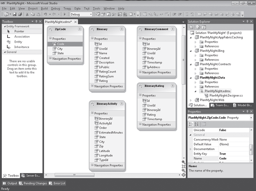
Task: Collapse the ItineraryRating entity with chevron
Action: (x=173, y=86)
